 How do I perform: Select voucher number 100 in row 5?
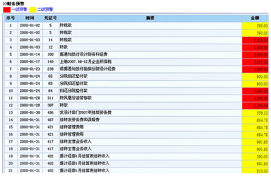click(x=51, y=54)
